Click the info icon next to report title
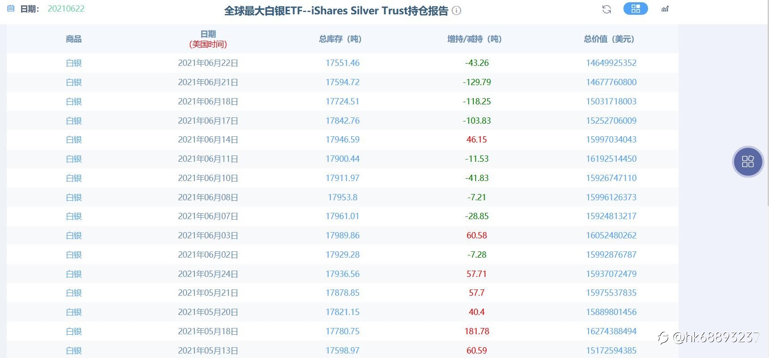The image size is (769, 358). (456, 10)
